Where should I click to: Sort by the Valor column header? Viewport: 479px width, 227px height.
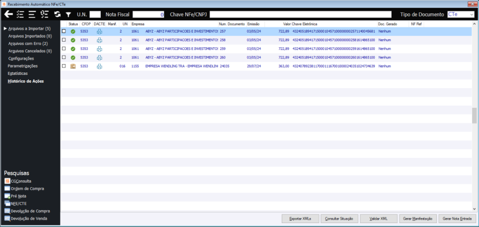point(278,24)
